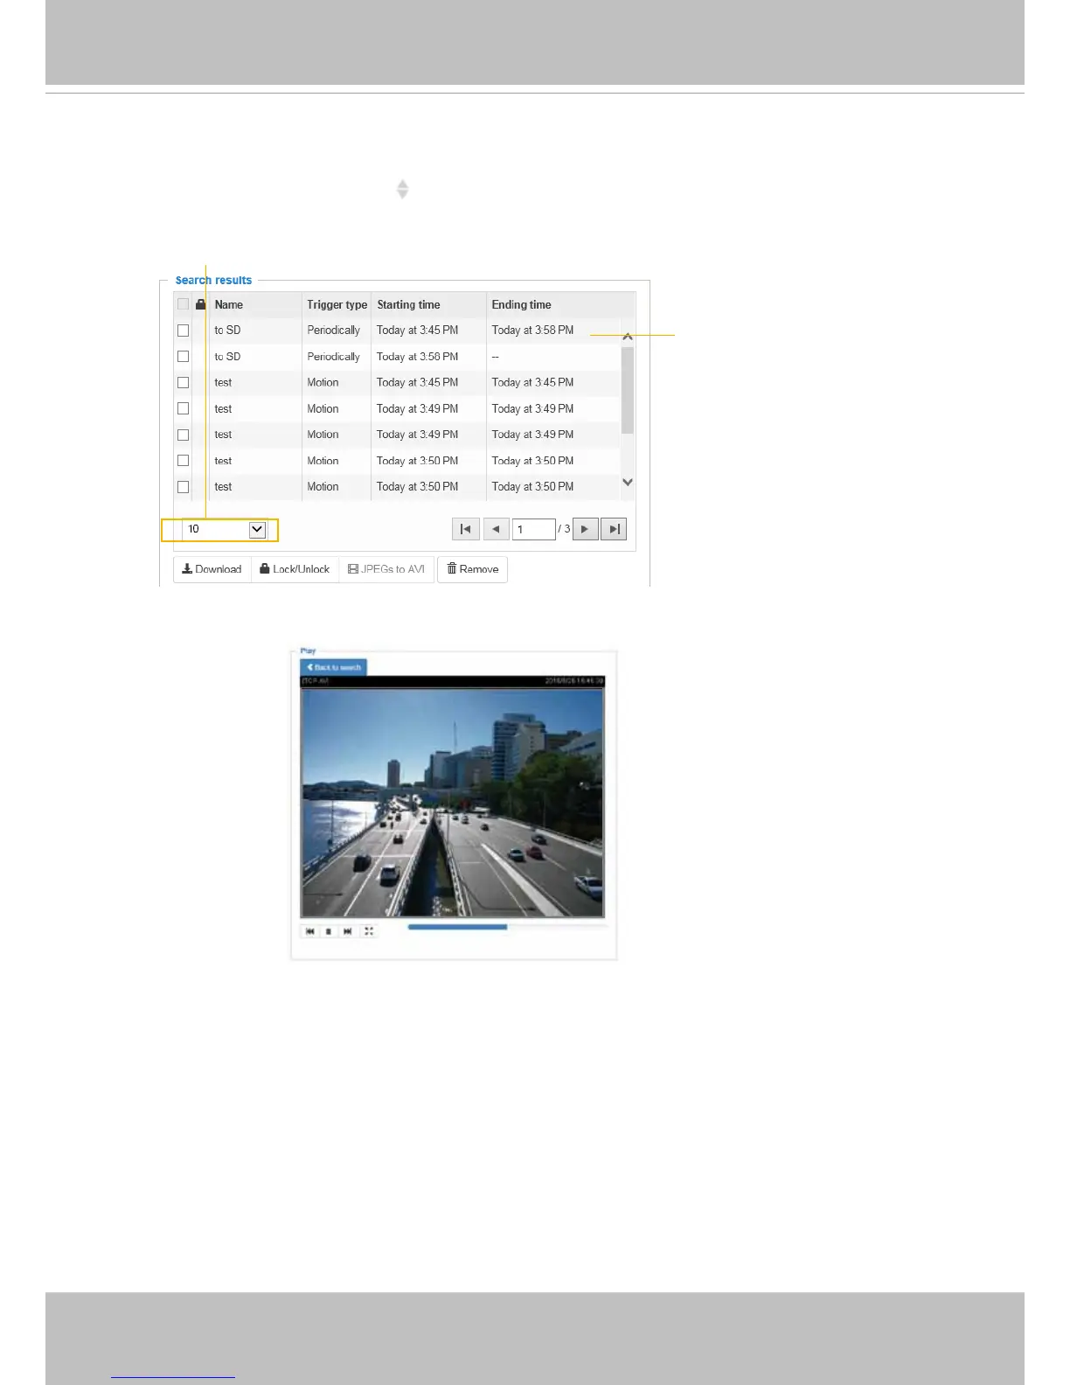The height and width of the screenshot is (1385, 1070).
Task: Click the results list scroll up arrow
Action: pos(628,337)
